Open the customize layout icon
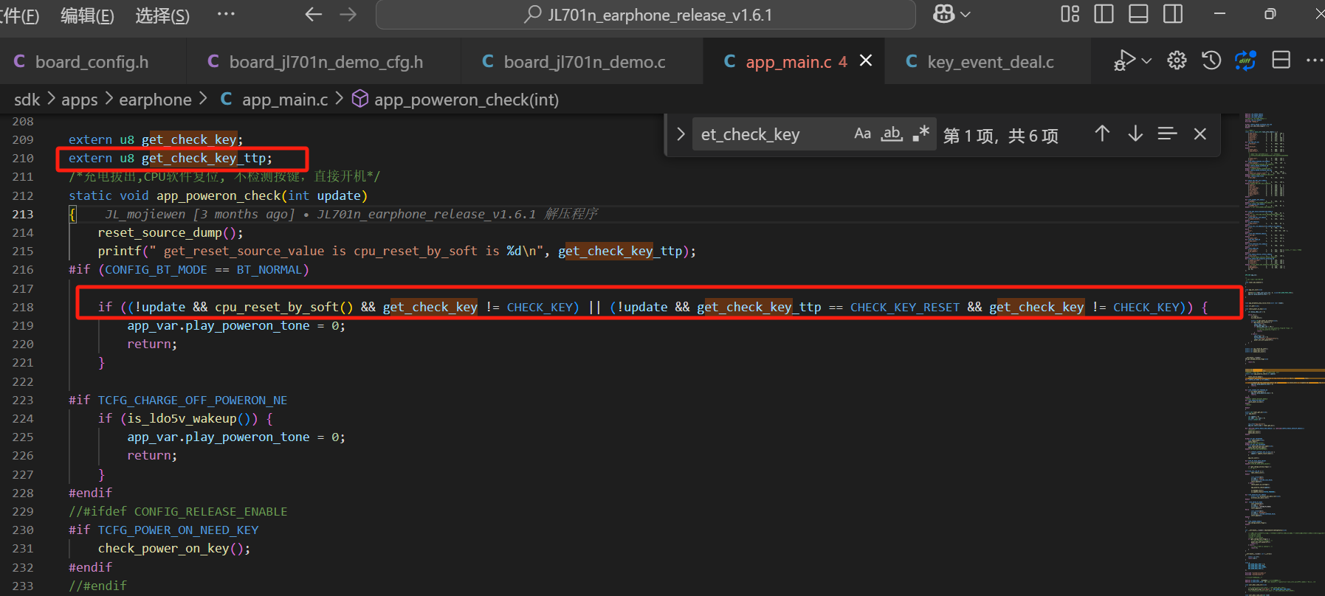This screenshot has height=596, width=1325. [x=1070, y=14]
